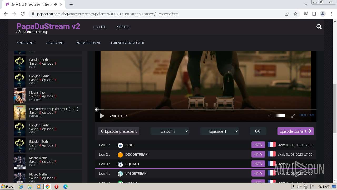Open Mocro Maffia Saison 4 épisode 7
This screenshot has width=337, height=190.
click(x=48, y=161)
